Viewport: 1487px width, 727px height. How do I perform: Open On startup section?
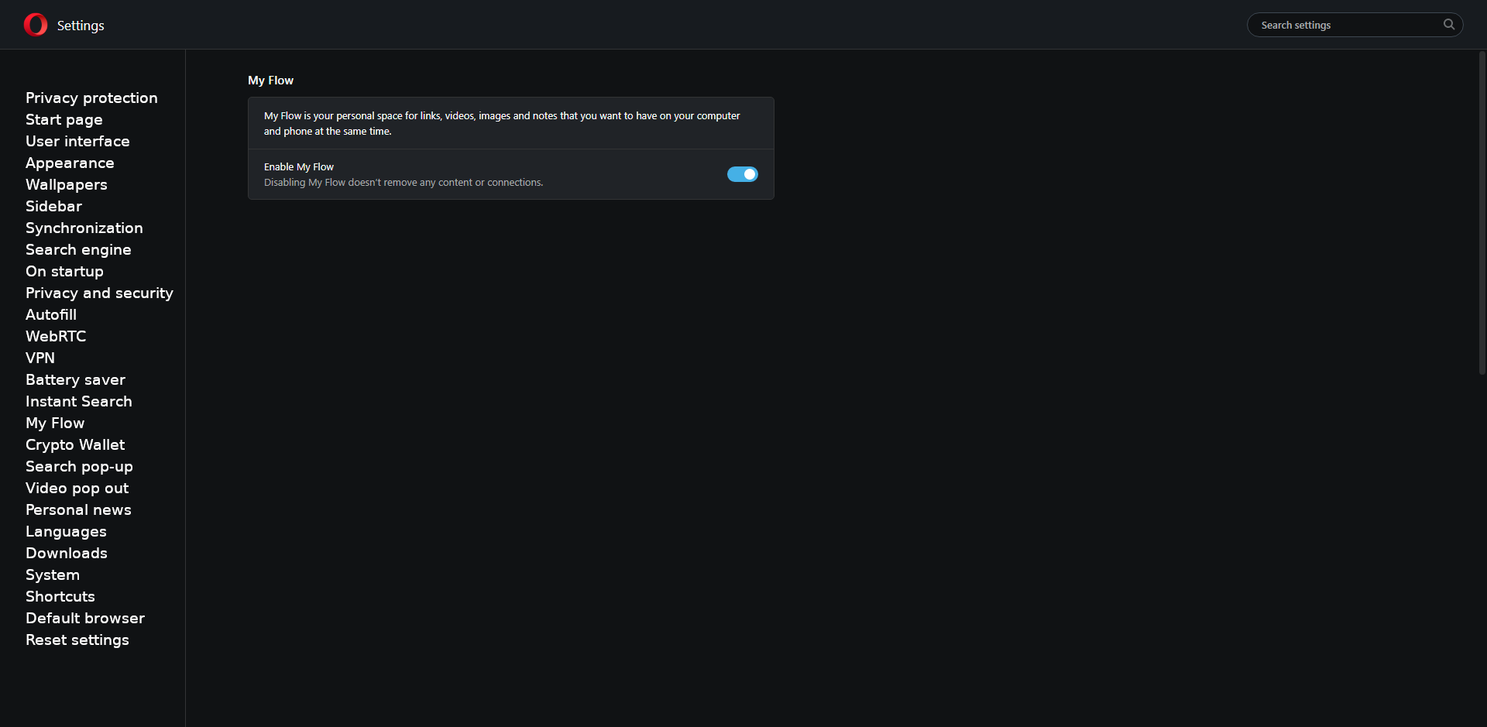pos(64,271)
